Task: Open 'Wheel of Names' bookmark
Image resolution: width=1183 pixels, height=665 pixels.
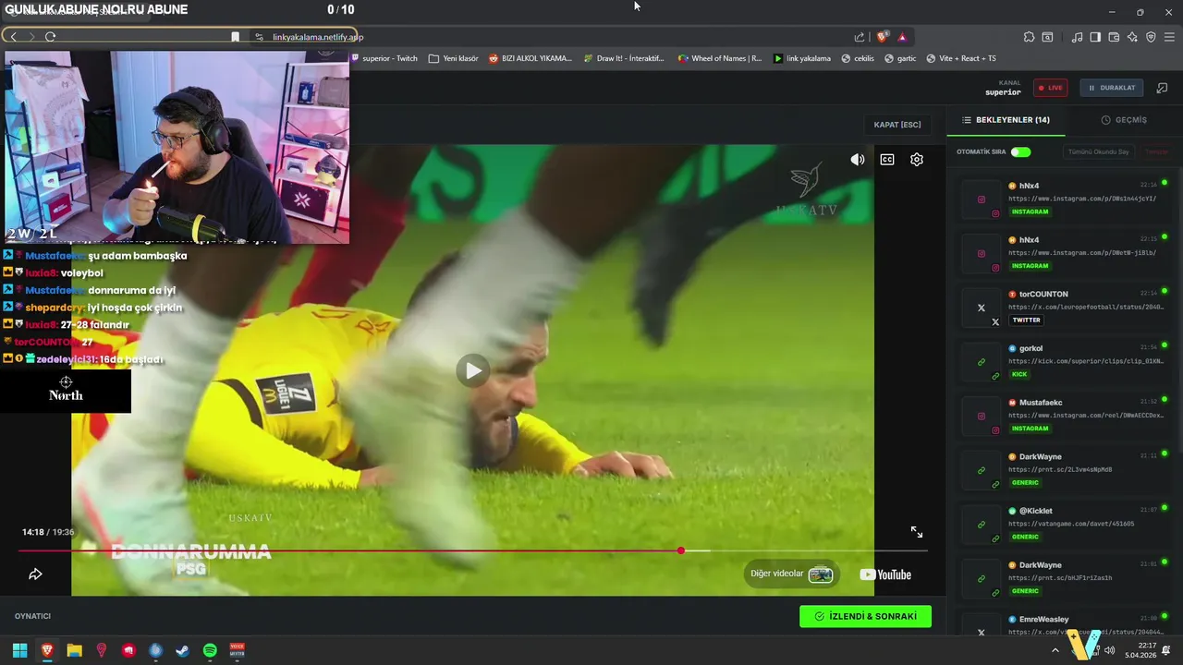Action: coord(720,58)
